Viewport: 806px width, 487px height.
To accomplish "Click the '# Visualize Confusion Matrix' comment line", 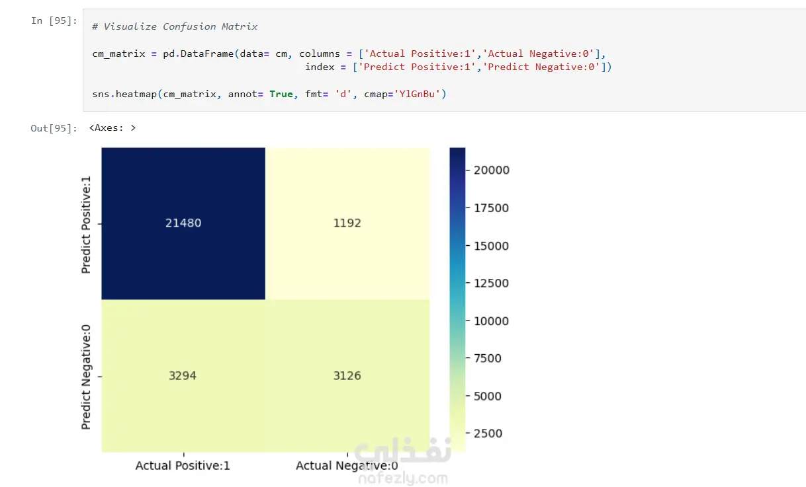I will [175, 26].
